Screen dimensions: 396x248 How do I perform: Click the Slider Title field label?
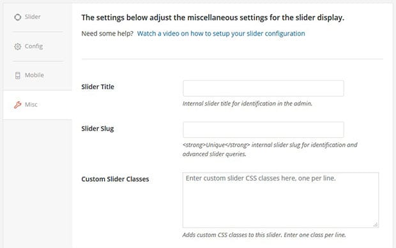click(98, 87)
